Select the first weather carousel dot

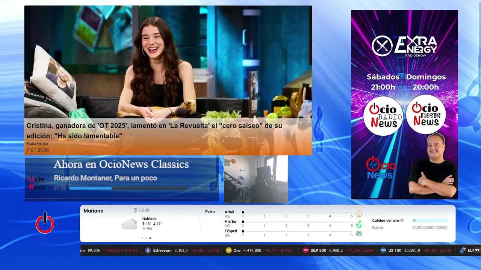tap(142, 238)
